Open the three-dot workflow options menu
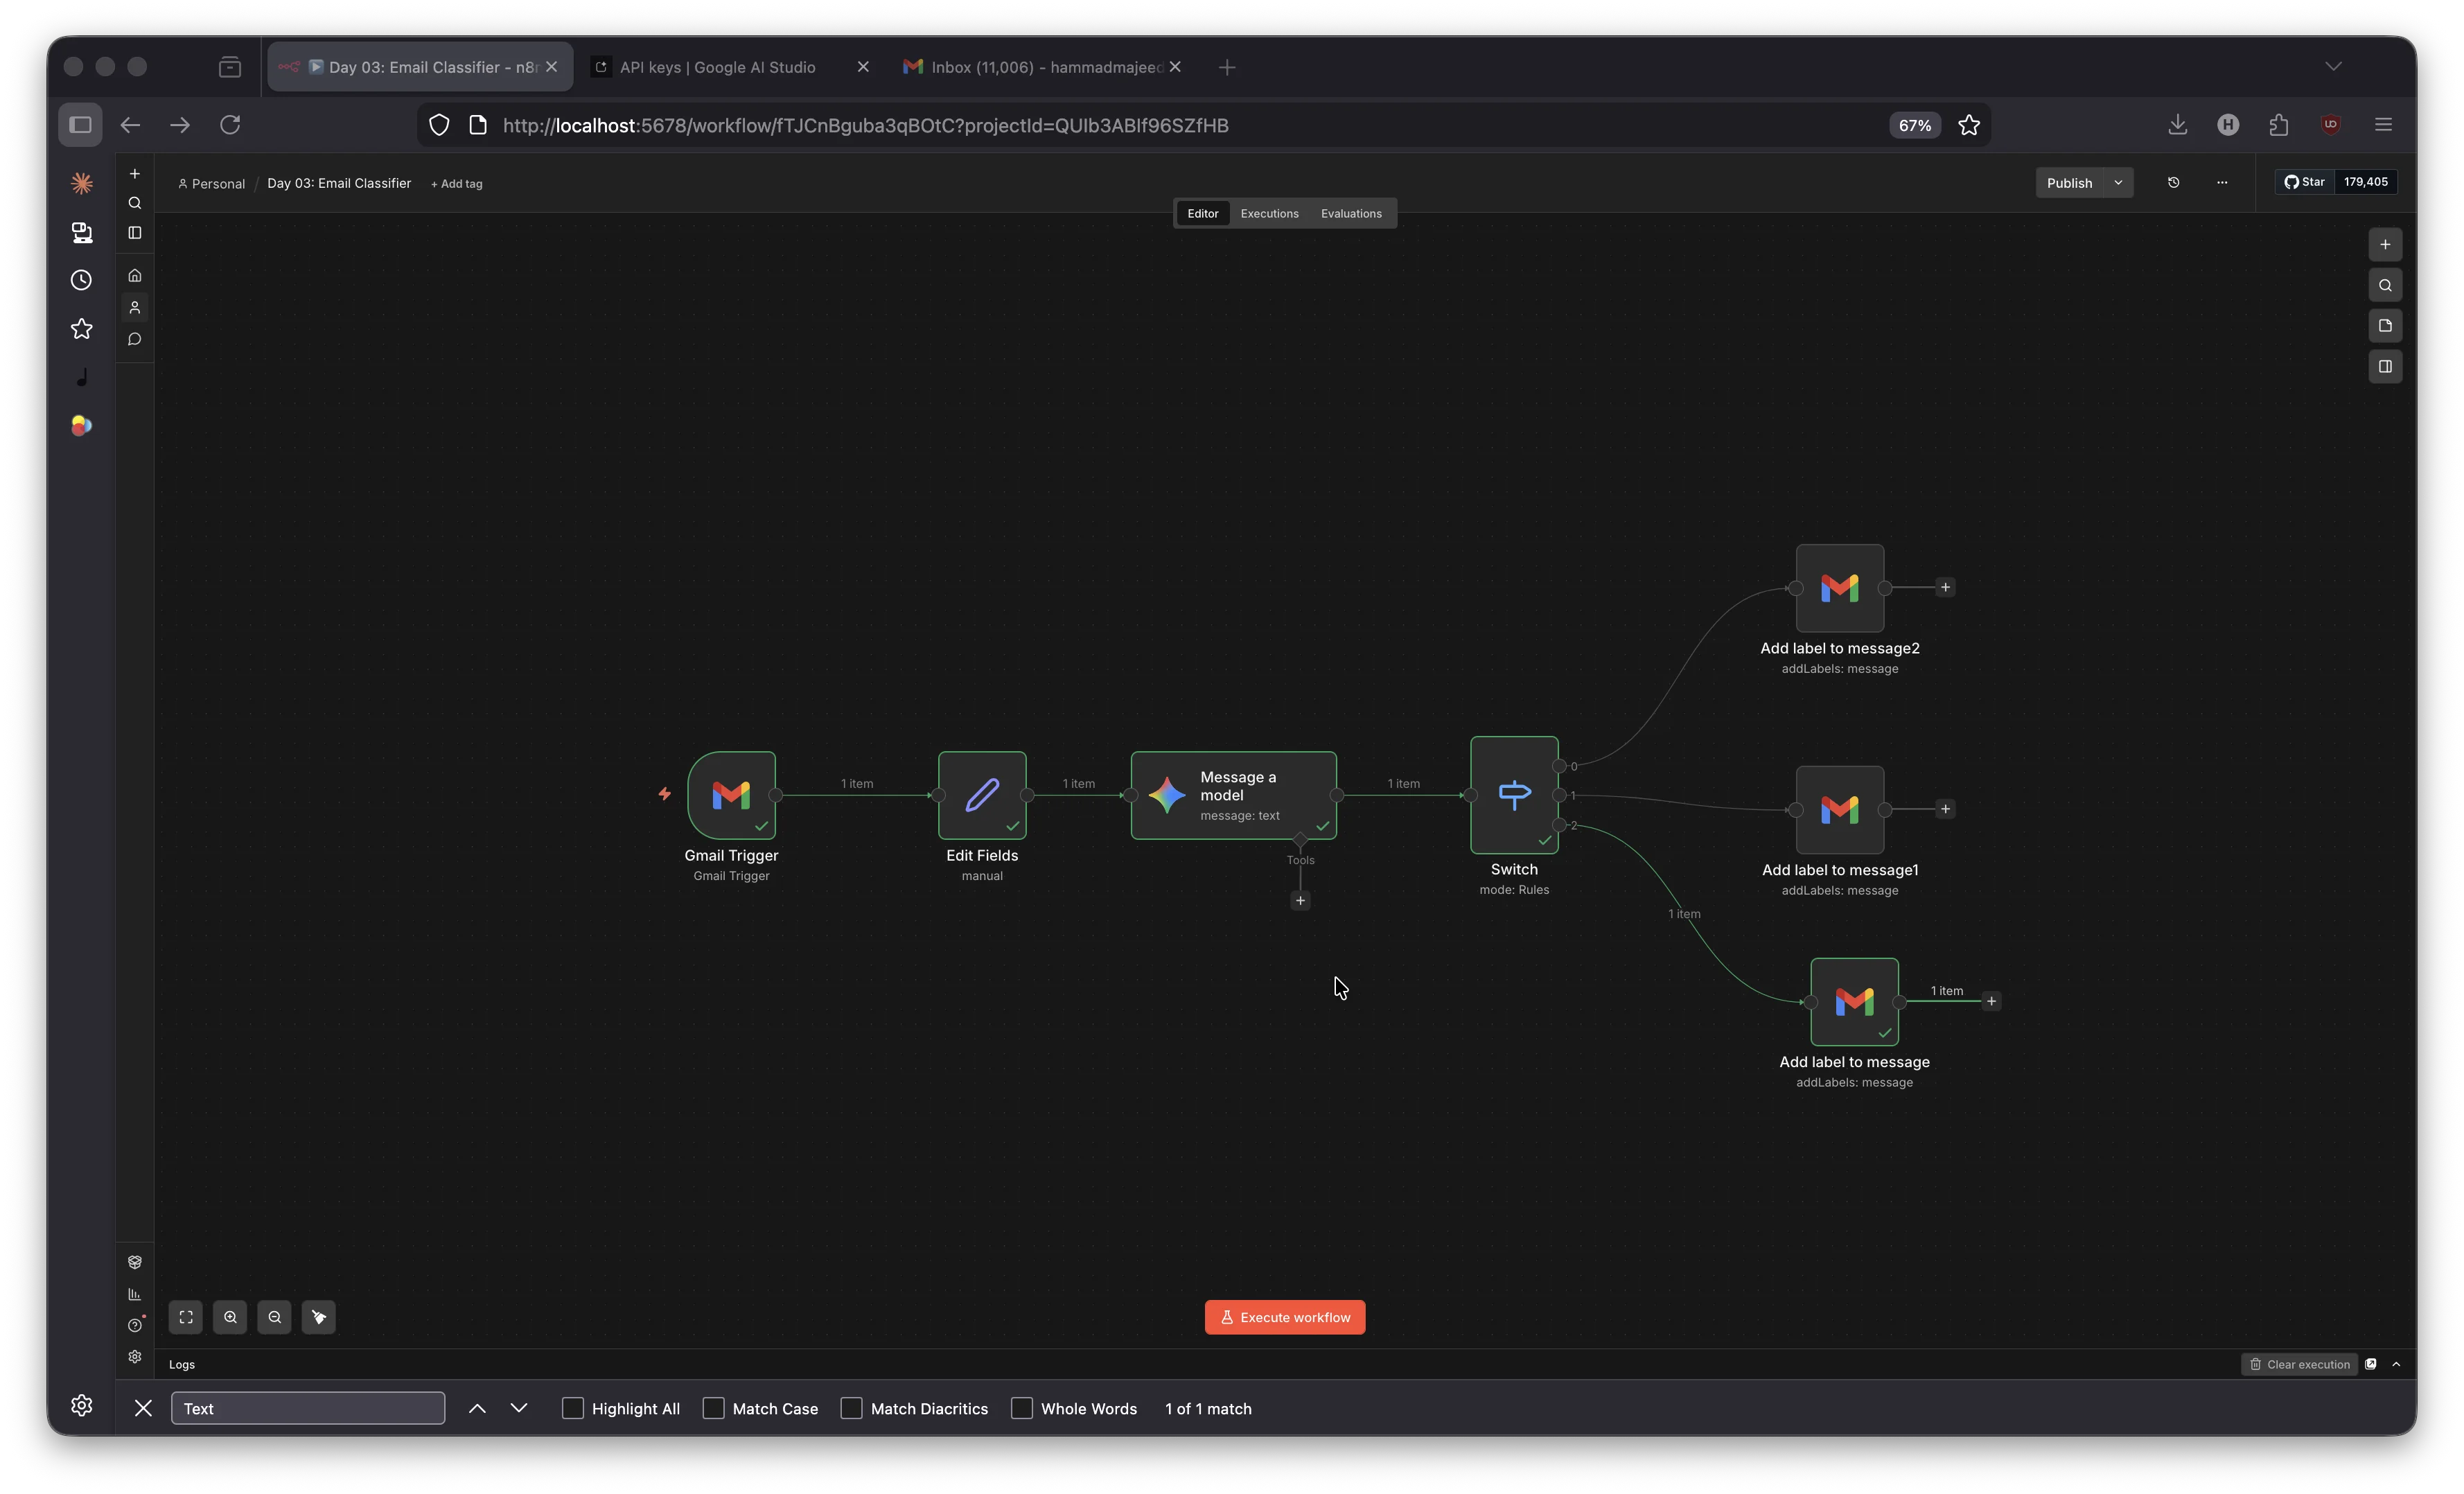Image resolution: width=2464 pixels, height=1494 pixels. [2221, 182]
